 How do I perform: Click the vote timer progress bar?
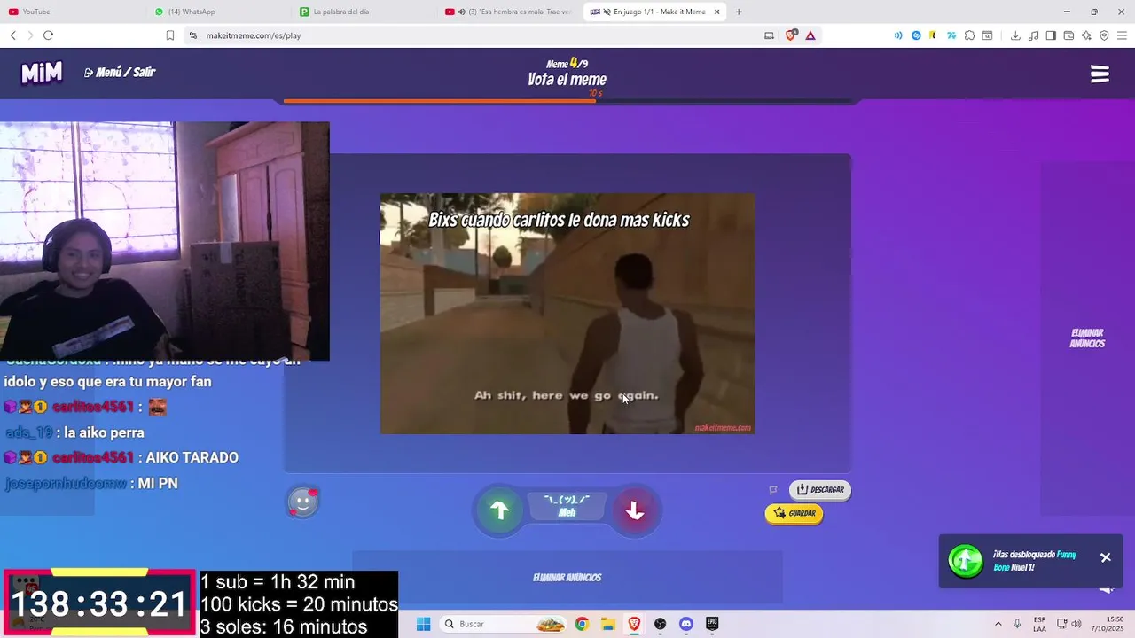[567, 101]
